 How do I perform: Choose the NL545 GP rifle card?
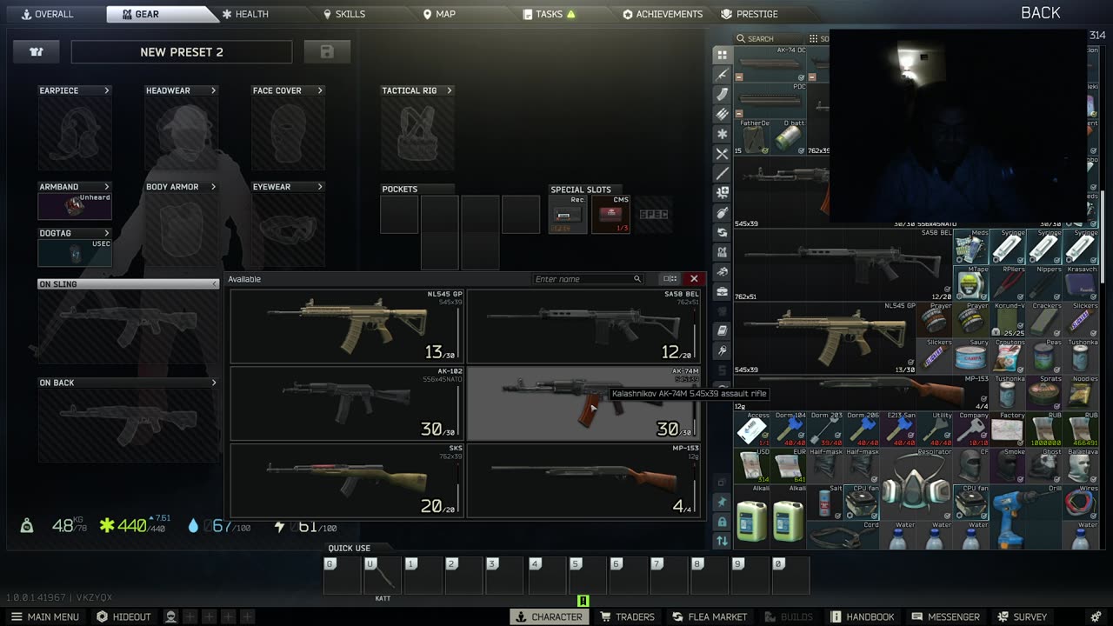tap(347, 326)
